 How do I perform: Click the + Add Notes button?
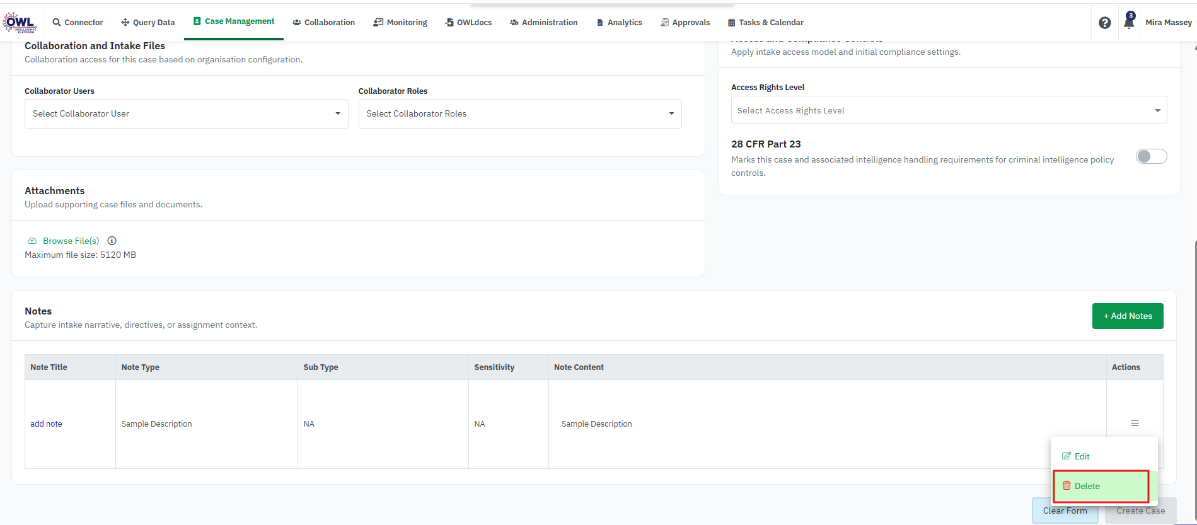[1128, 316]
